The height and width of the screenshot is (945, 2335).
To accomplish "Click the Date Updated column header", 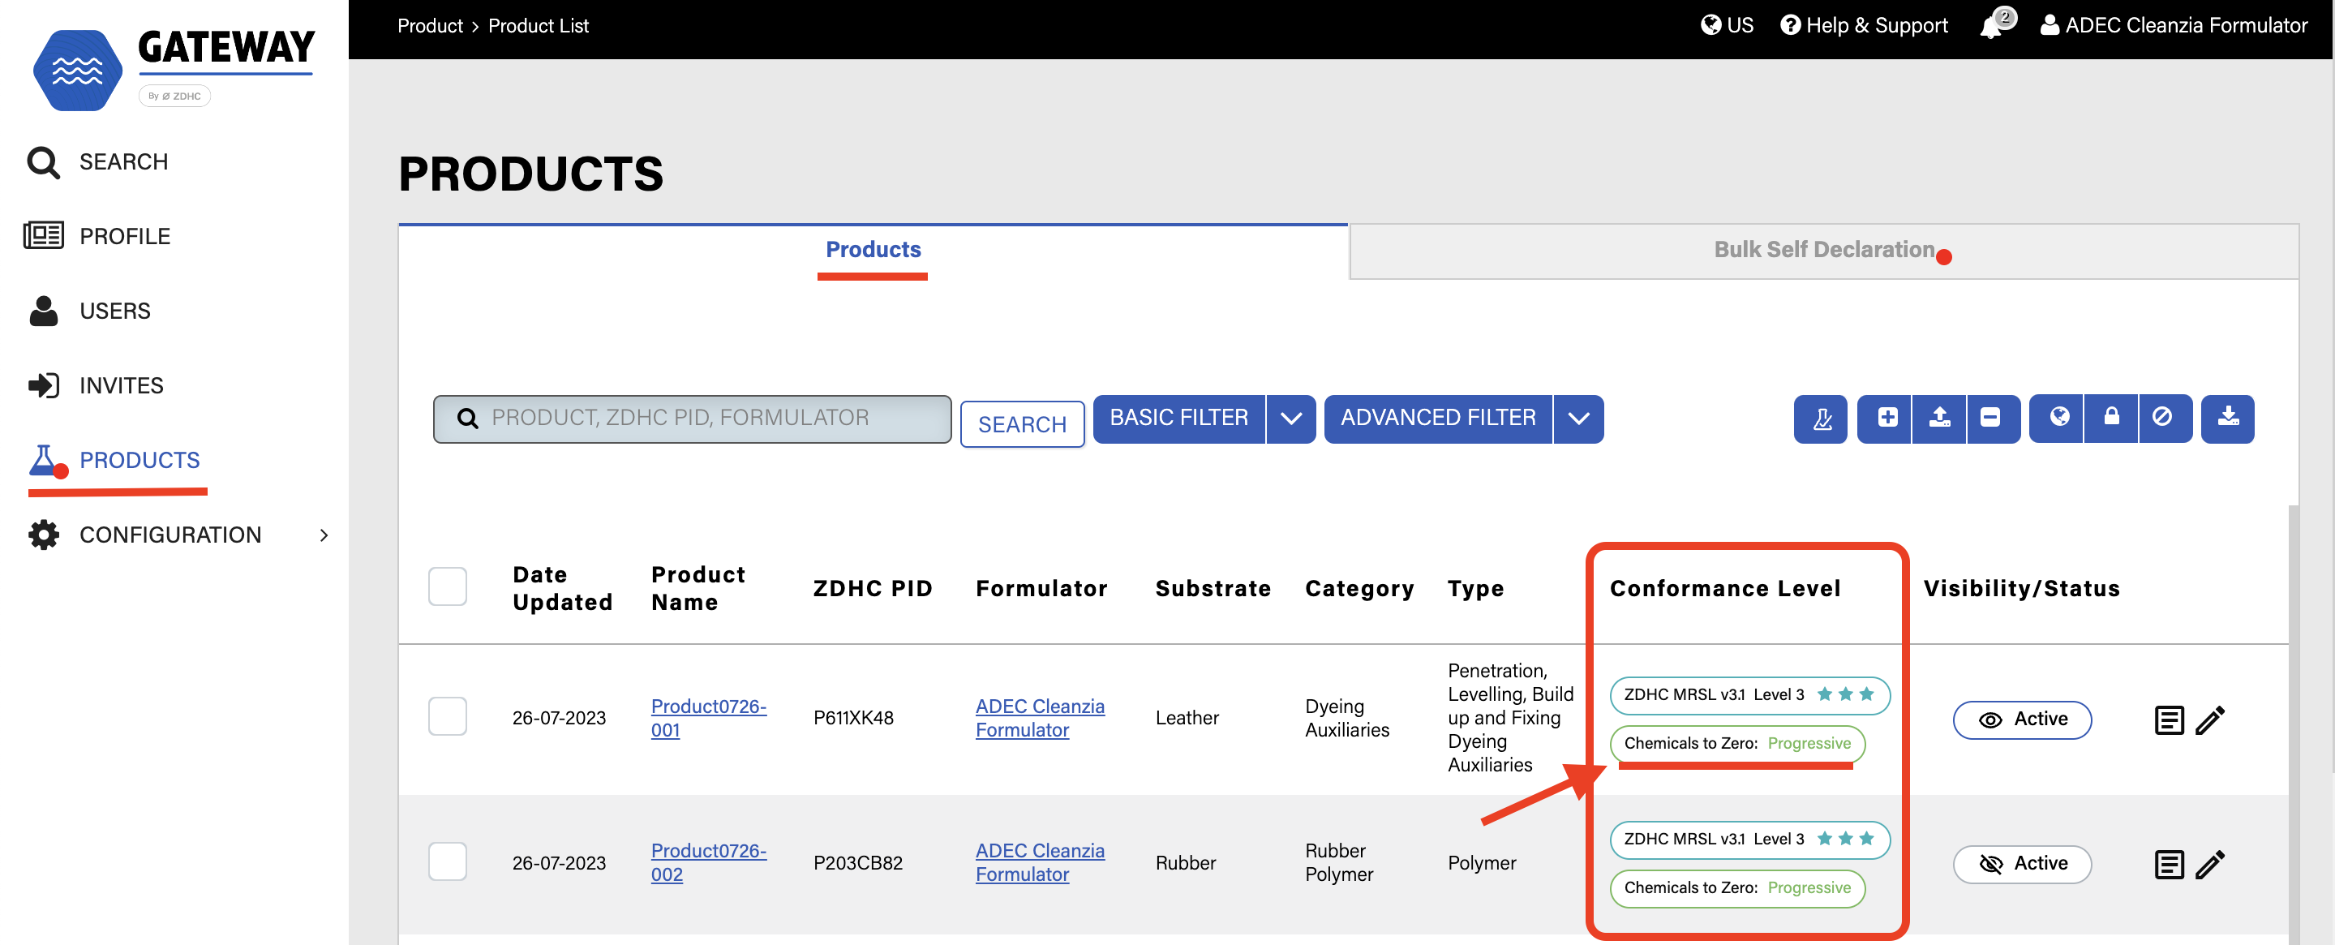I will coord(562,589).
